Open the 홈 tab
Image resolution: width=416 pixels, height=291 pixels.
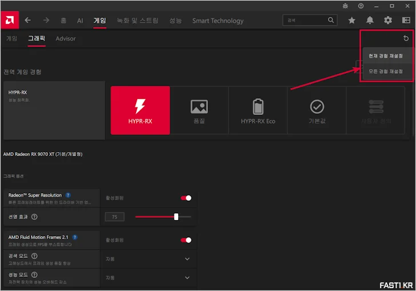(x=63, y=21)
